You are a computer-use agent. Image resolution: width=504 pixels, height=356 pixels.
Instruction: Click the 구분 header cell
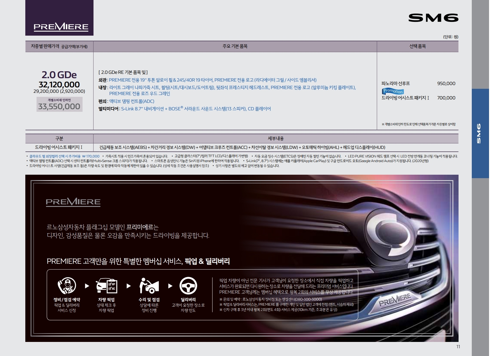click(59, 138)
